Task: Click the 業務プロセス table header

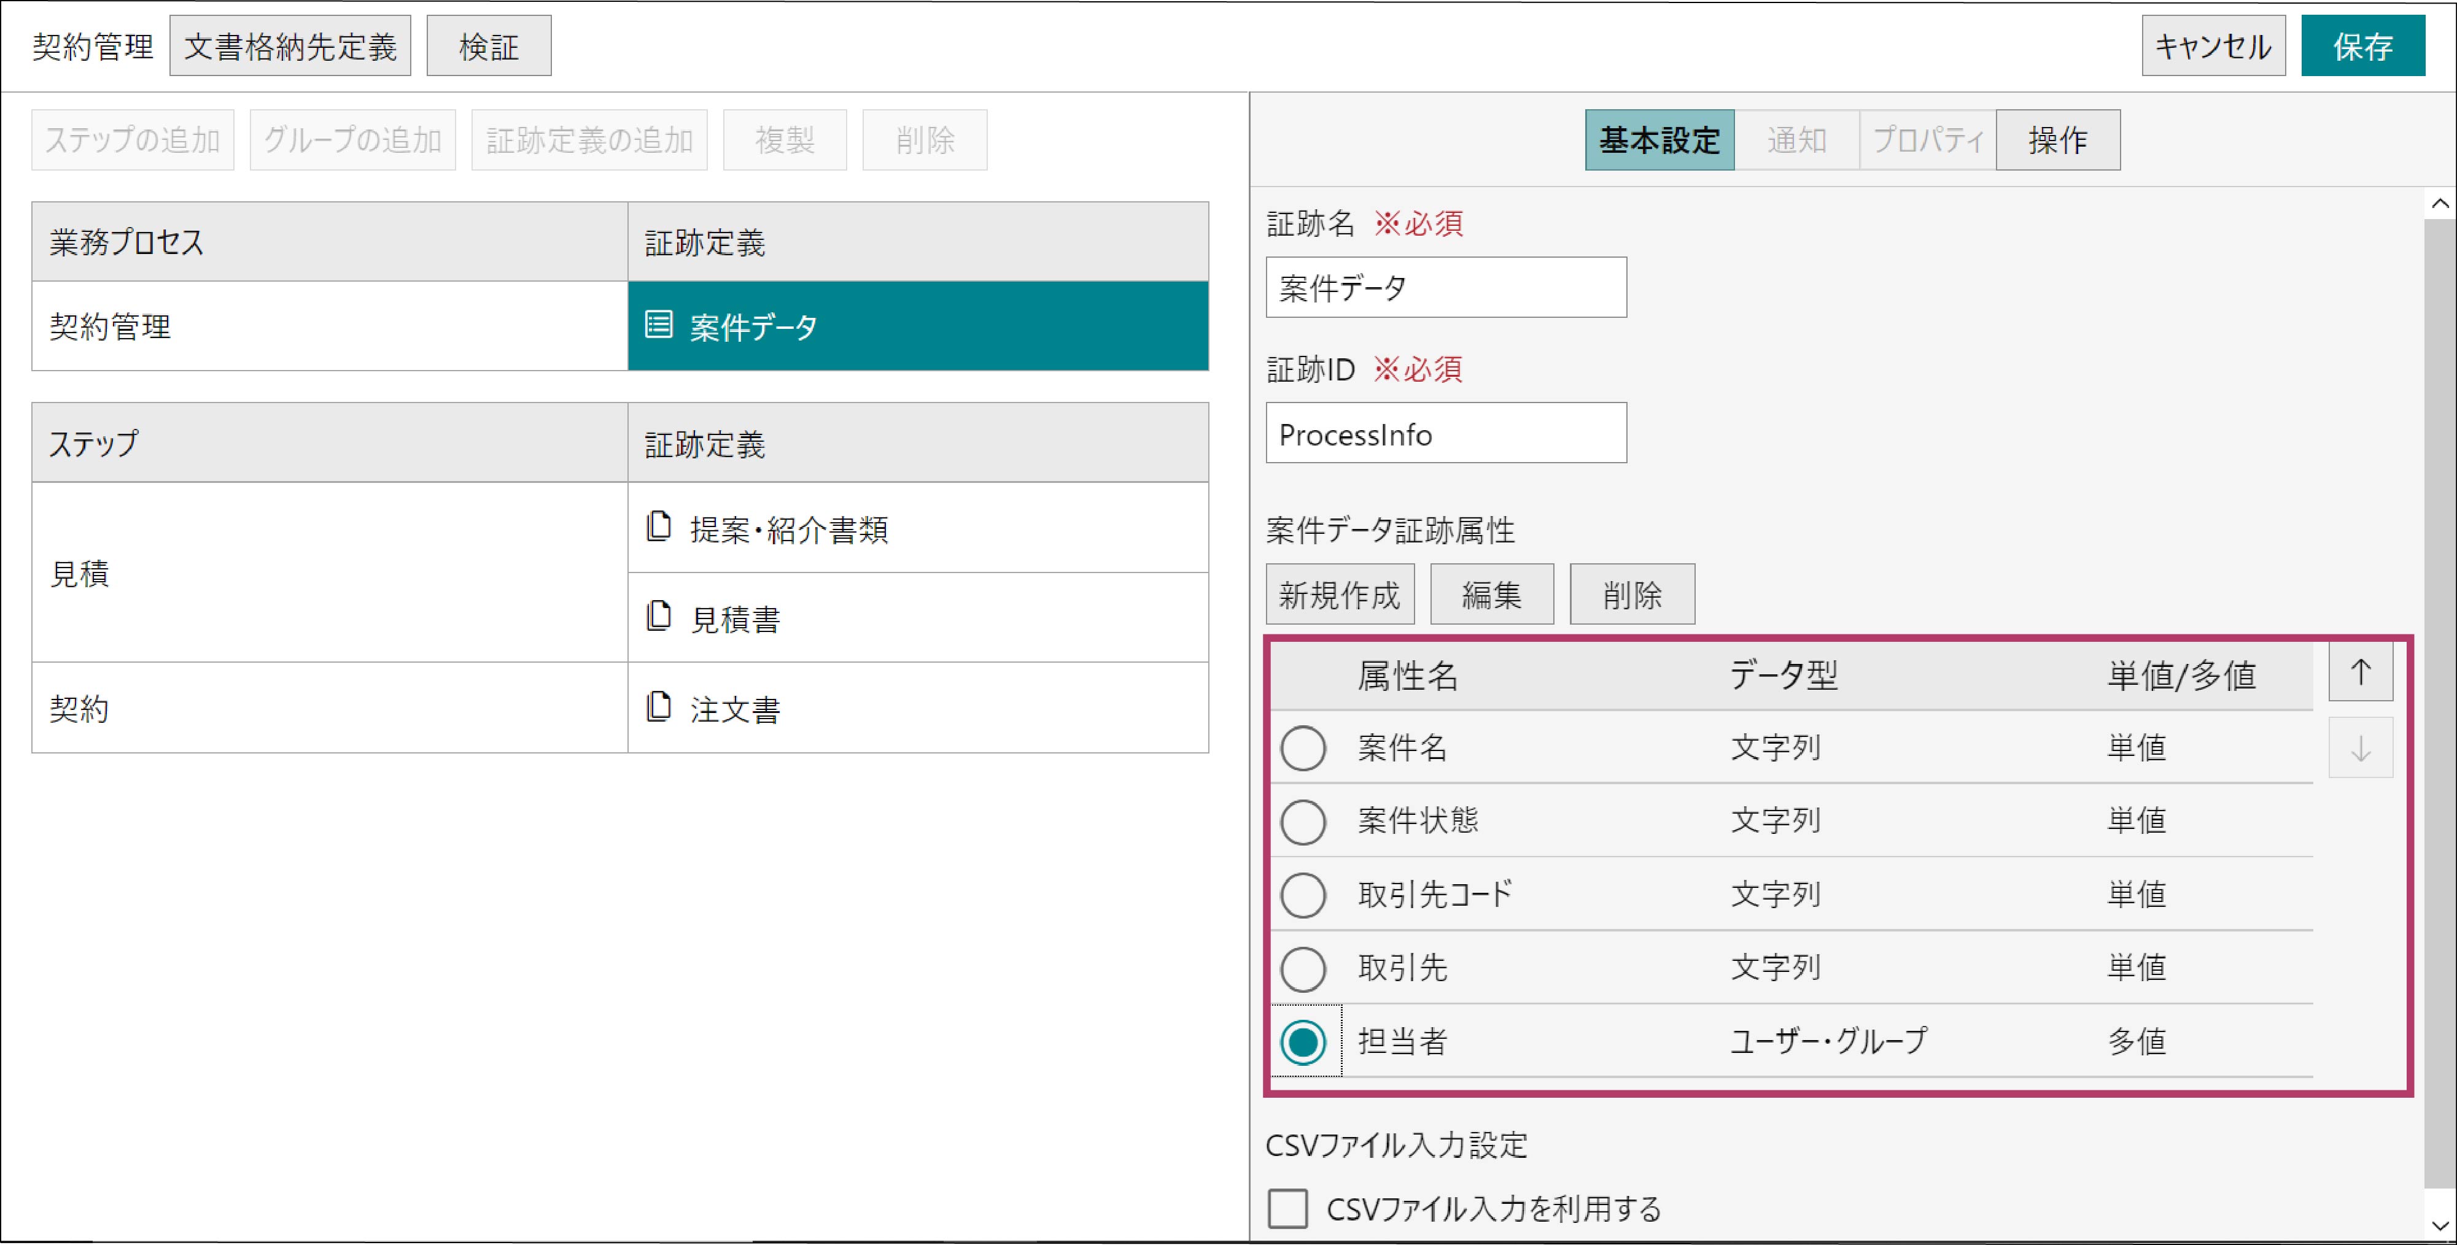Action: click(330, 241)
